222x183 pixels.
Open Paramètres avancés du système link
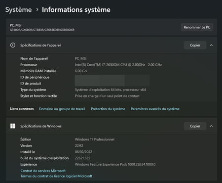tap(155, 109)
